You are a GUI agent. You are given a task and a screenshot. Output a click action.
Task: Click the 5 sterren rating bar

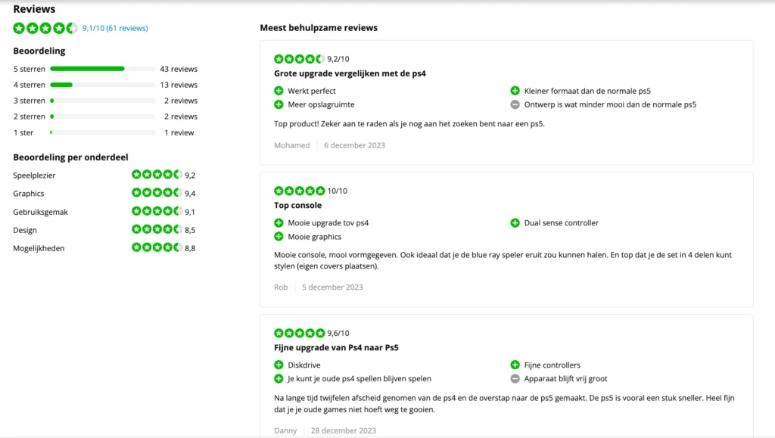click(102, 69)
